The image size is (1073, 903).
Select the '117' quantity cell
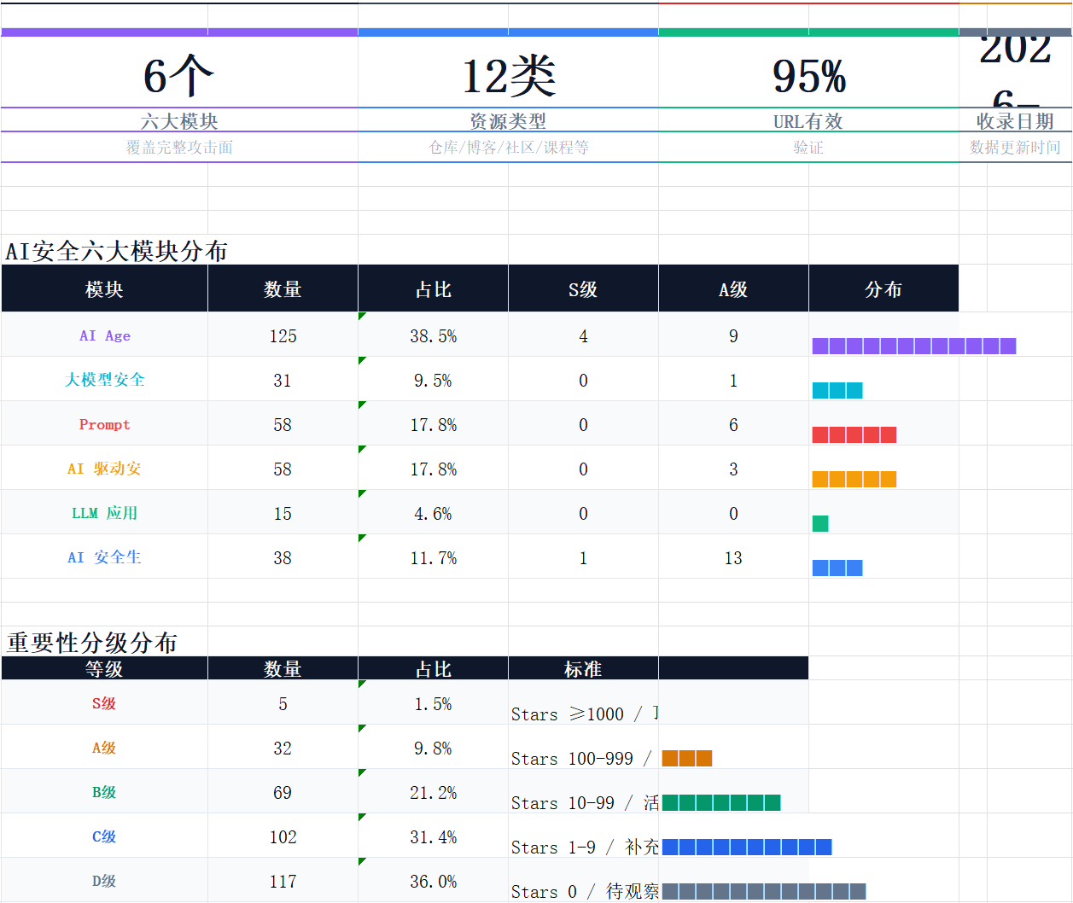coord(283,880)
